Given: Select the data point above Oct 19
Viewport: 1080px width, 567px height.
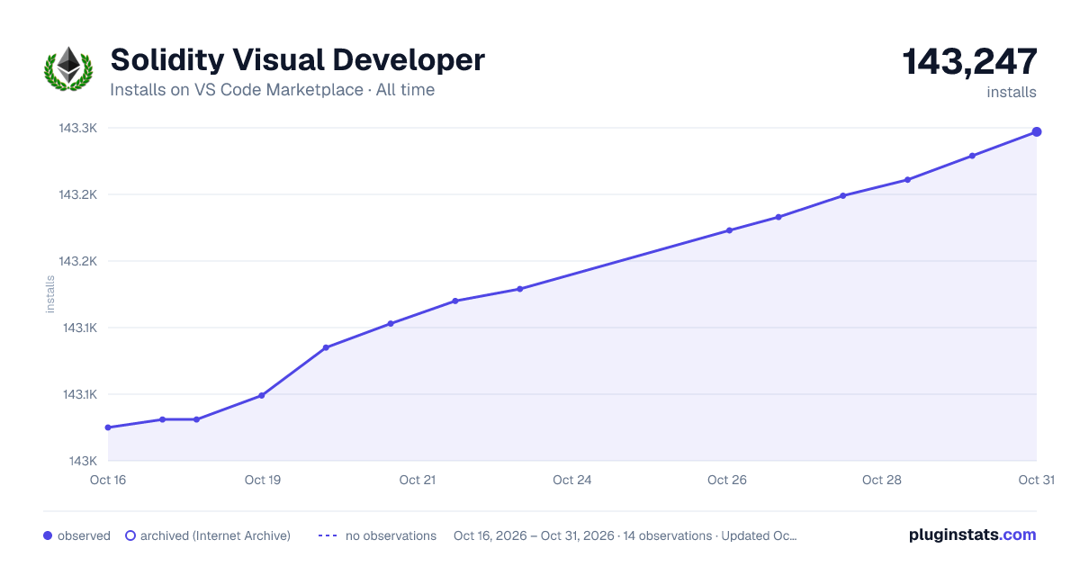Looking at the screenshot, I should coord(262,395).
